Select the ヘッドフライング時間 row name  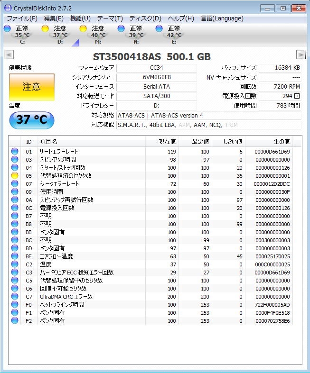coord(62,305)
